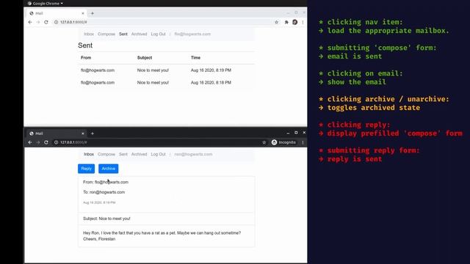Go forward in bottom incognito window
This screenshot has width=470, height=264.
point(38,142)
